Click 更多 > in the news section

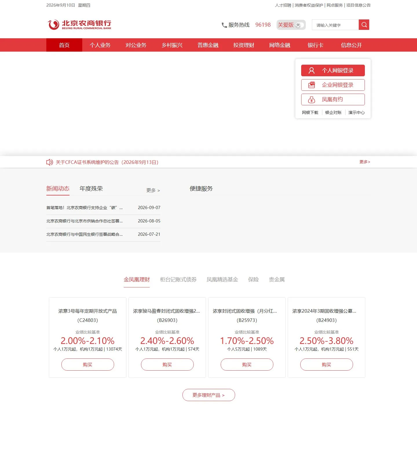153,190
